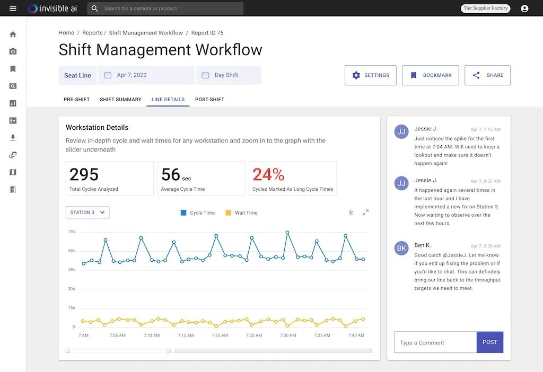
Task: Click the graph zoom slider's right handle
Action: click(169, 351)
